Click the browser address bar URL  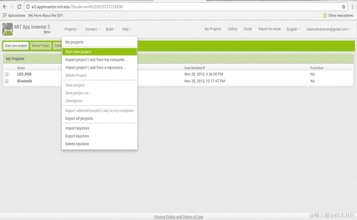click(77, 7)
